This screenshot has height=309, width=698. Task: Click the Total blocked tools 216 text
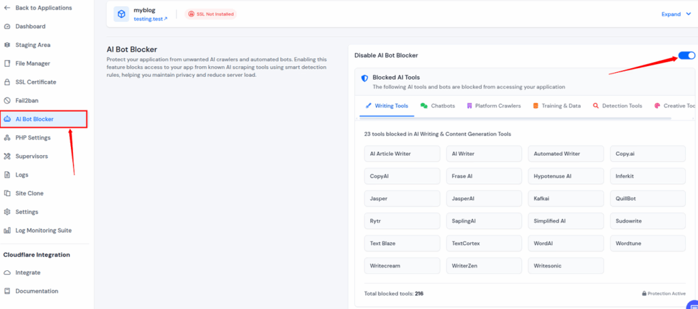point(394,293)
